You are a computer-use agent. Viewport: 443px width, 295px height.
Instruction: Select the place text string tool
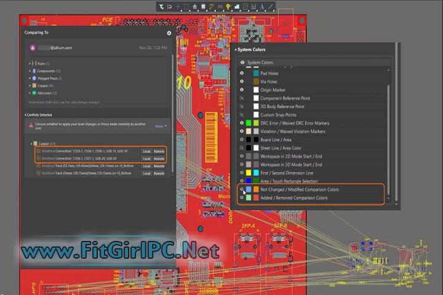pyautogui.click(x=262, y=7)
